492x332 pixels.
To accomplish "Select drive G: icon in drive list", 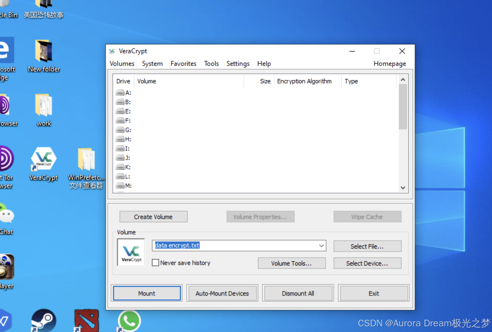I will tap(120, 130).
